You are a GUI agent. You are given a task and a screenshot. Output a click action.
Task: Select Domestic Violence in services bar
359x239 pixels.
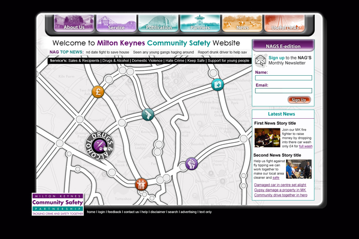147,61
